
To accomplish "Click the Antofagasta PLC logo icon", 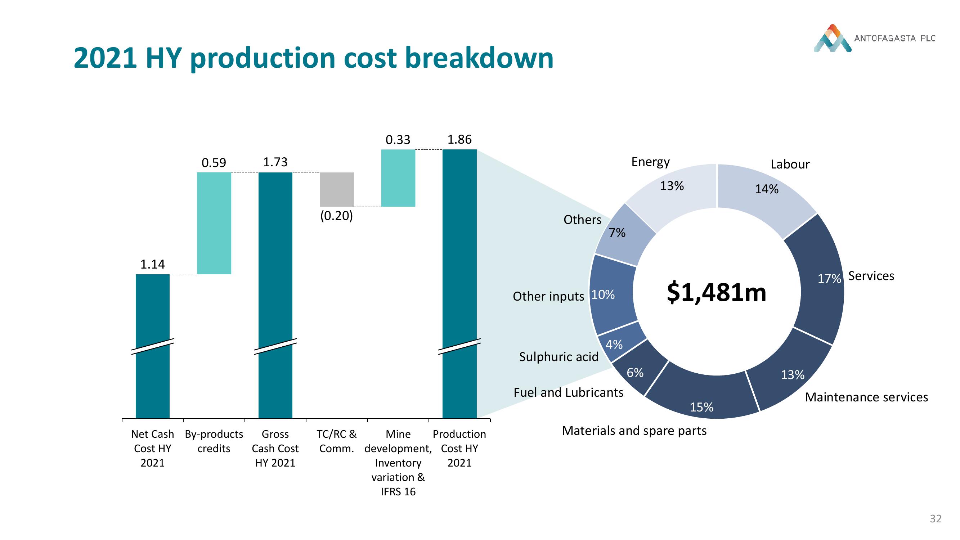I will [832, 38].
